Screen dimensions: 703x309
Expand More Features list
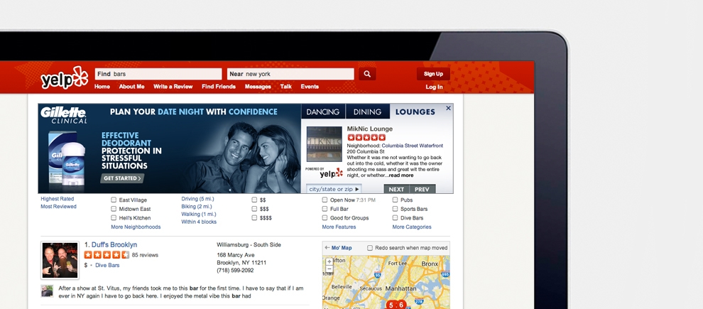tap(339, 227)
